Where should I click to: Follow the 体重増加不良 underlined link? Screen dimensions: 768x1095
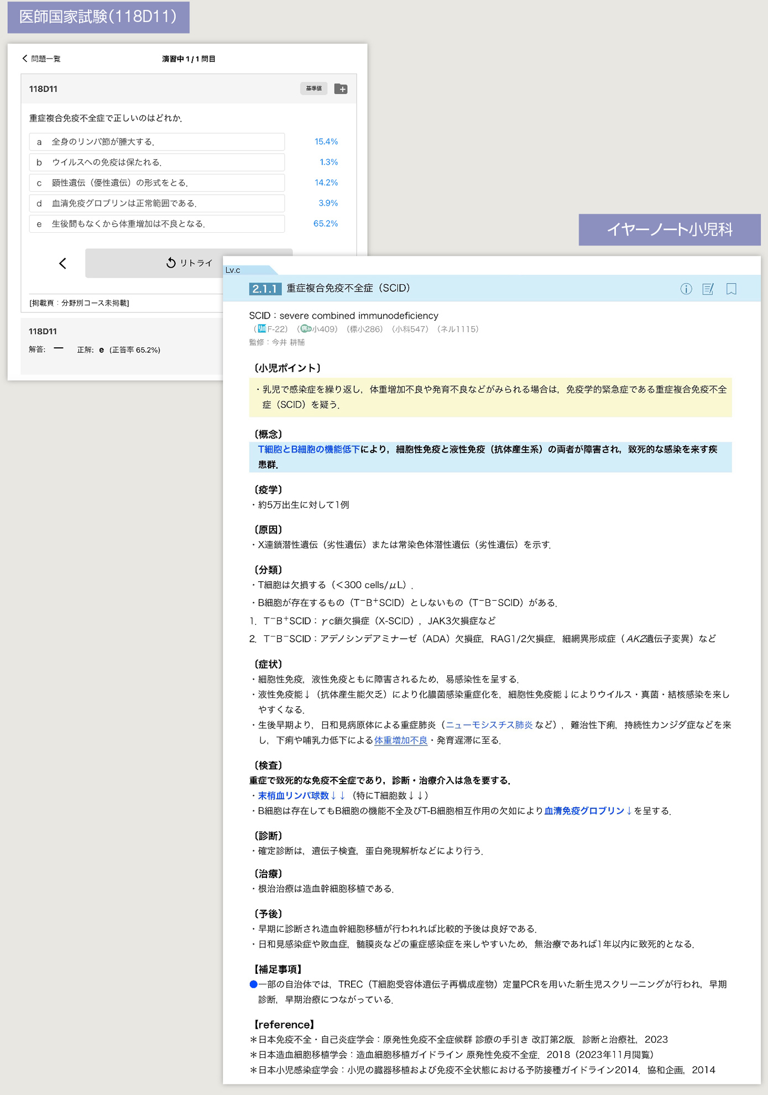pos(401,741)
